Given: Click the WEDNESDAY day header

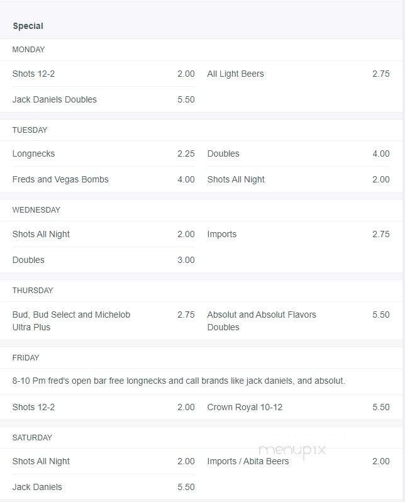Looking at the screenshot, I should (x=36, y=210).
